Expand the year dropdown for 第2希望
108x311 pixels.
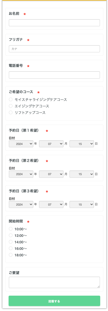pos(21,174)
